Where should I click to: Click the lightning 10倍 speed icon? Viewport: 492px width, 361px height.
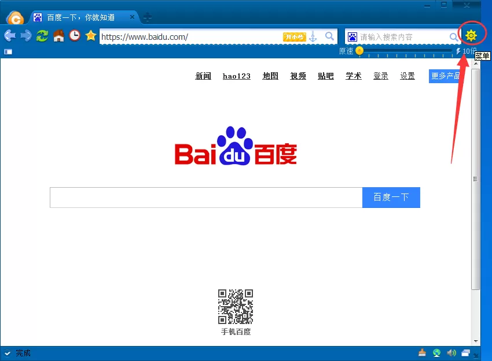[x=458, y=51]
